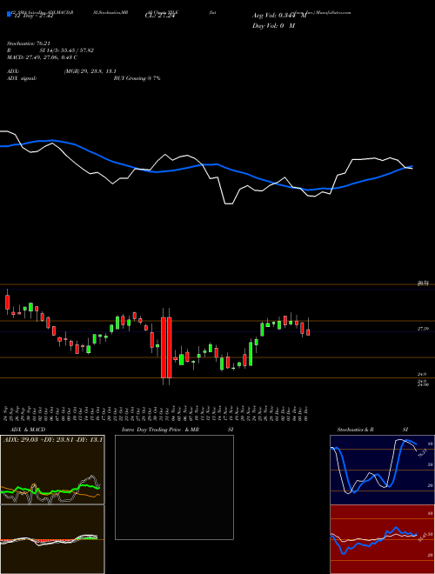Click the 'CL: 27.24' closing price text
435x574 pixels.
[x=160, y=17]
